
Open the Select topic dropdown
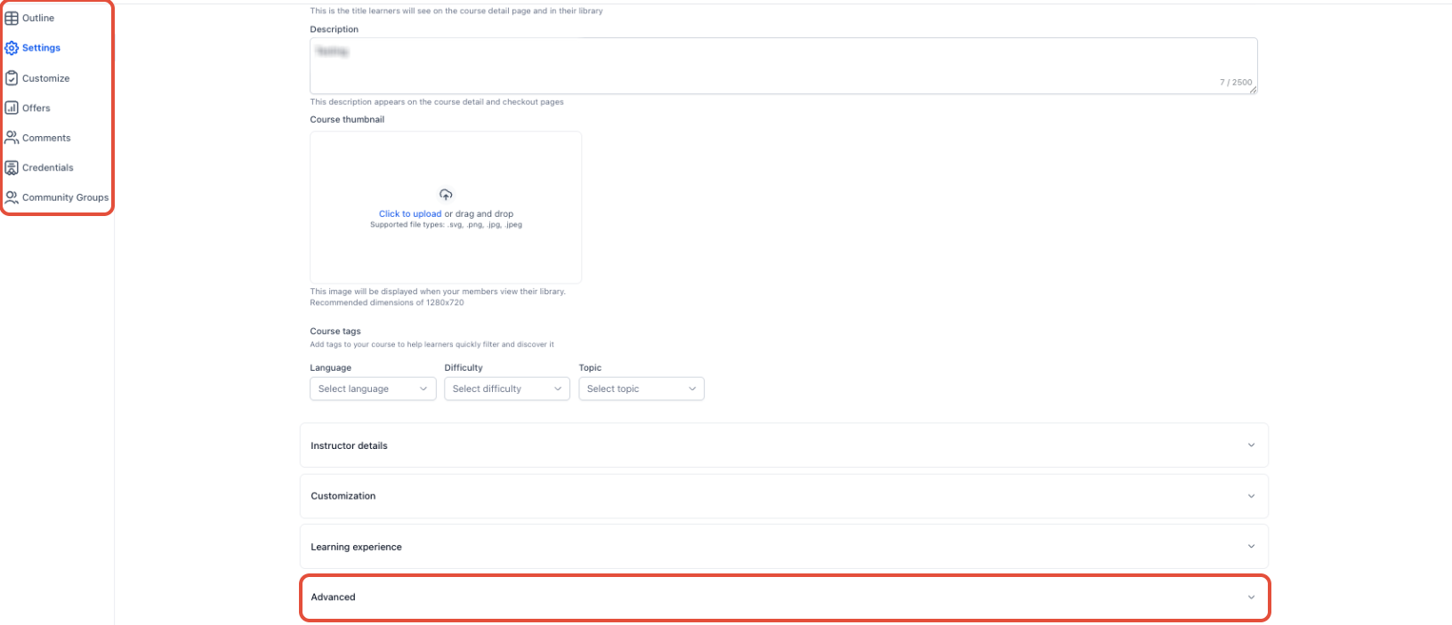(x=641, y=389)
